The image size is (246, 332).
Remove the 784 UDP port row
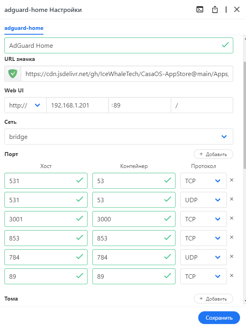point(232,257)
